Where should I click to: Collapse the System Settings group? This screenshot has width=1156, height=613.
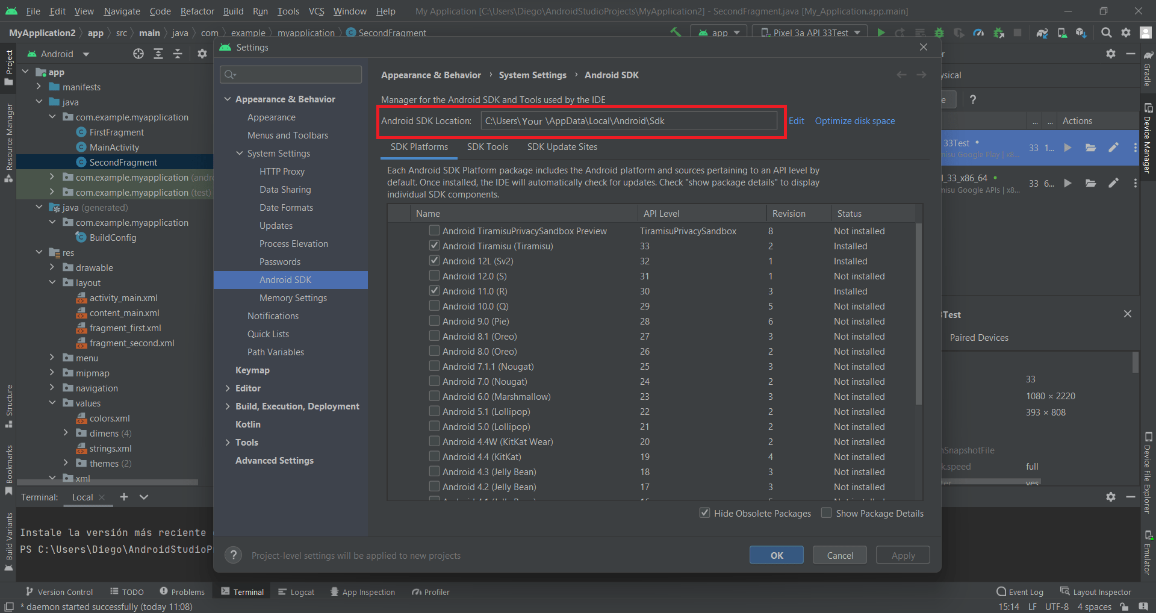240,153
